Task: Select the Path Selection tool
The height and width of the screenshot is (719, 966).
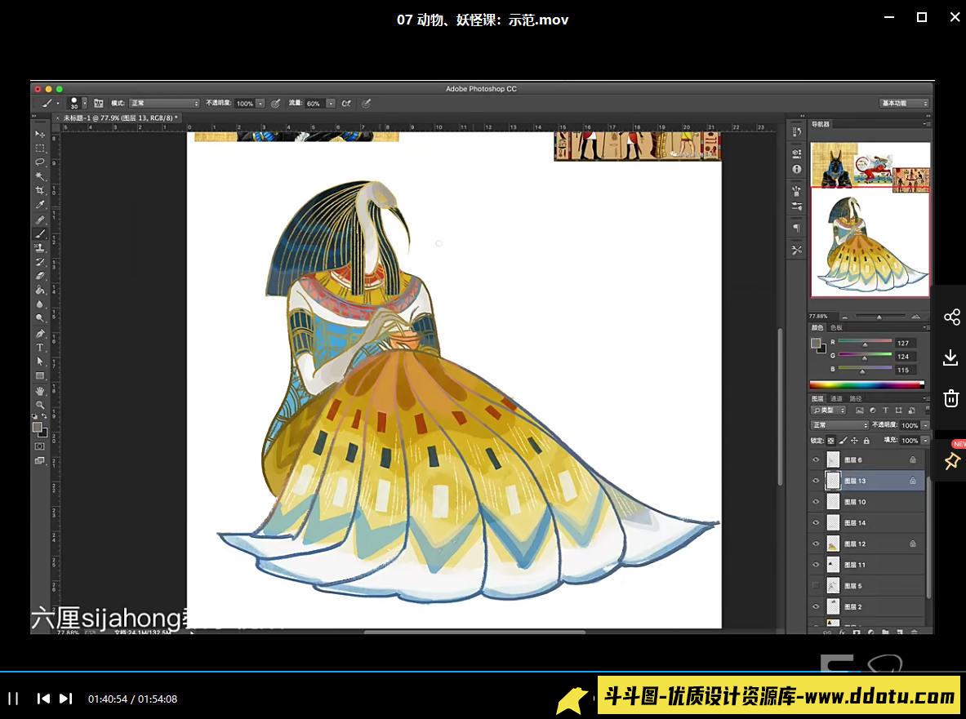Action: pos(40,362)
